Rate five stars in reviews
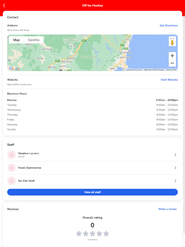Screen dimensions: 185x247 point(106,234)
